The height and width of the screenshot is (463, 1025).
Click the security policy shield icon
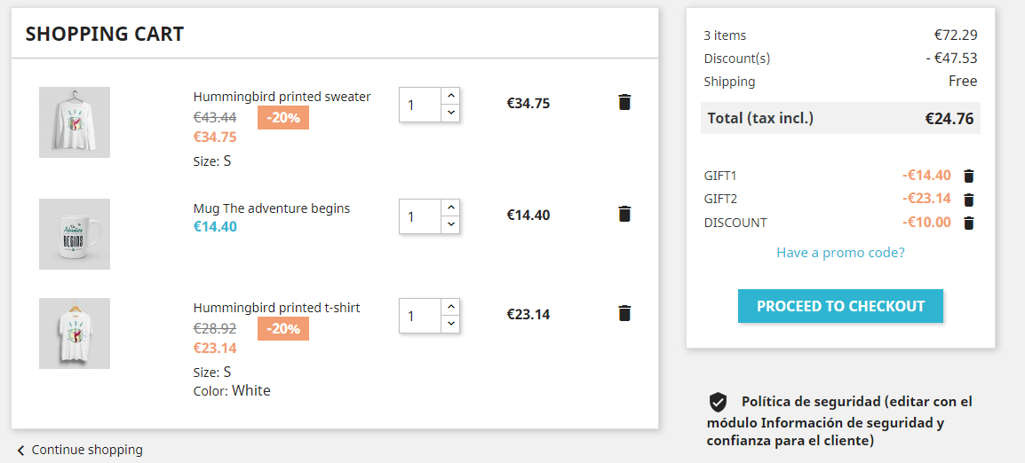tap(718, 402)
